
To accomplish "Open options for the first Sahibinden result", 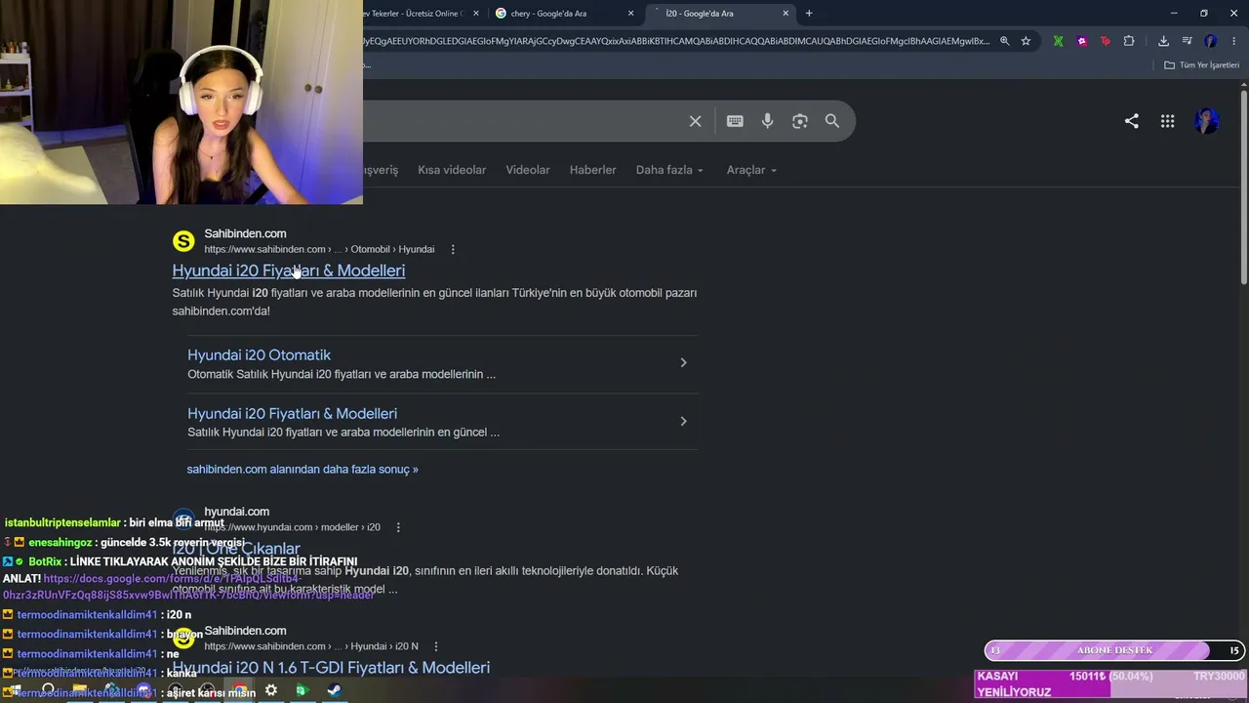I will tap(453, 249).
